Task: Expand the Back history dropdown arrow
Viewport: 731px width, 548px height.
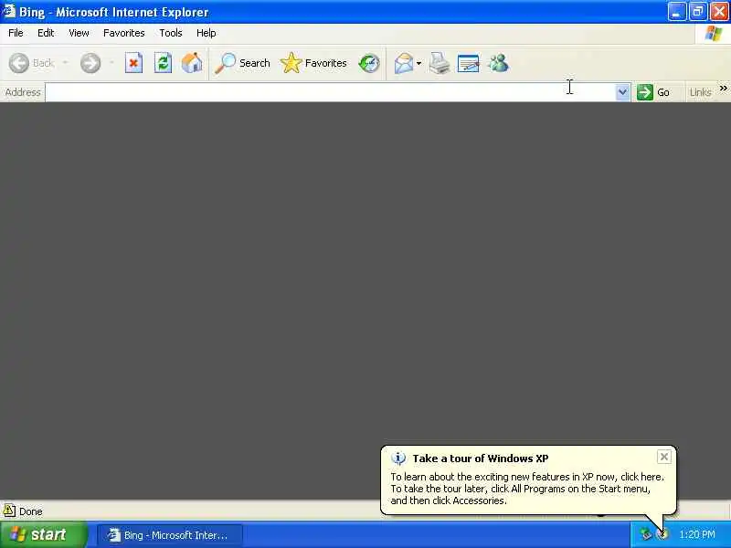Action: 65,63
